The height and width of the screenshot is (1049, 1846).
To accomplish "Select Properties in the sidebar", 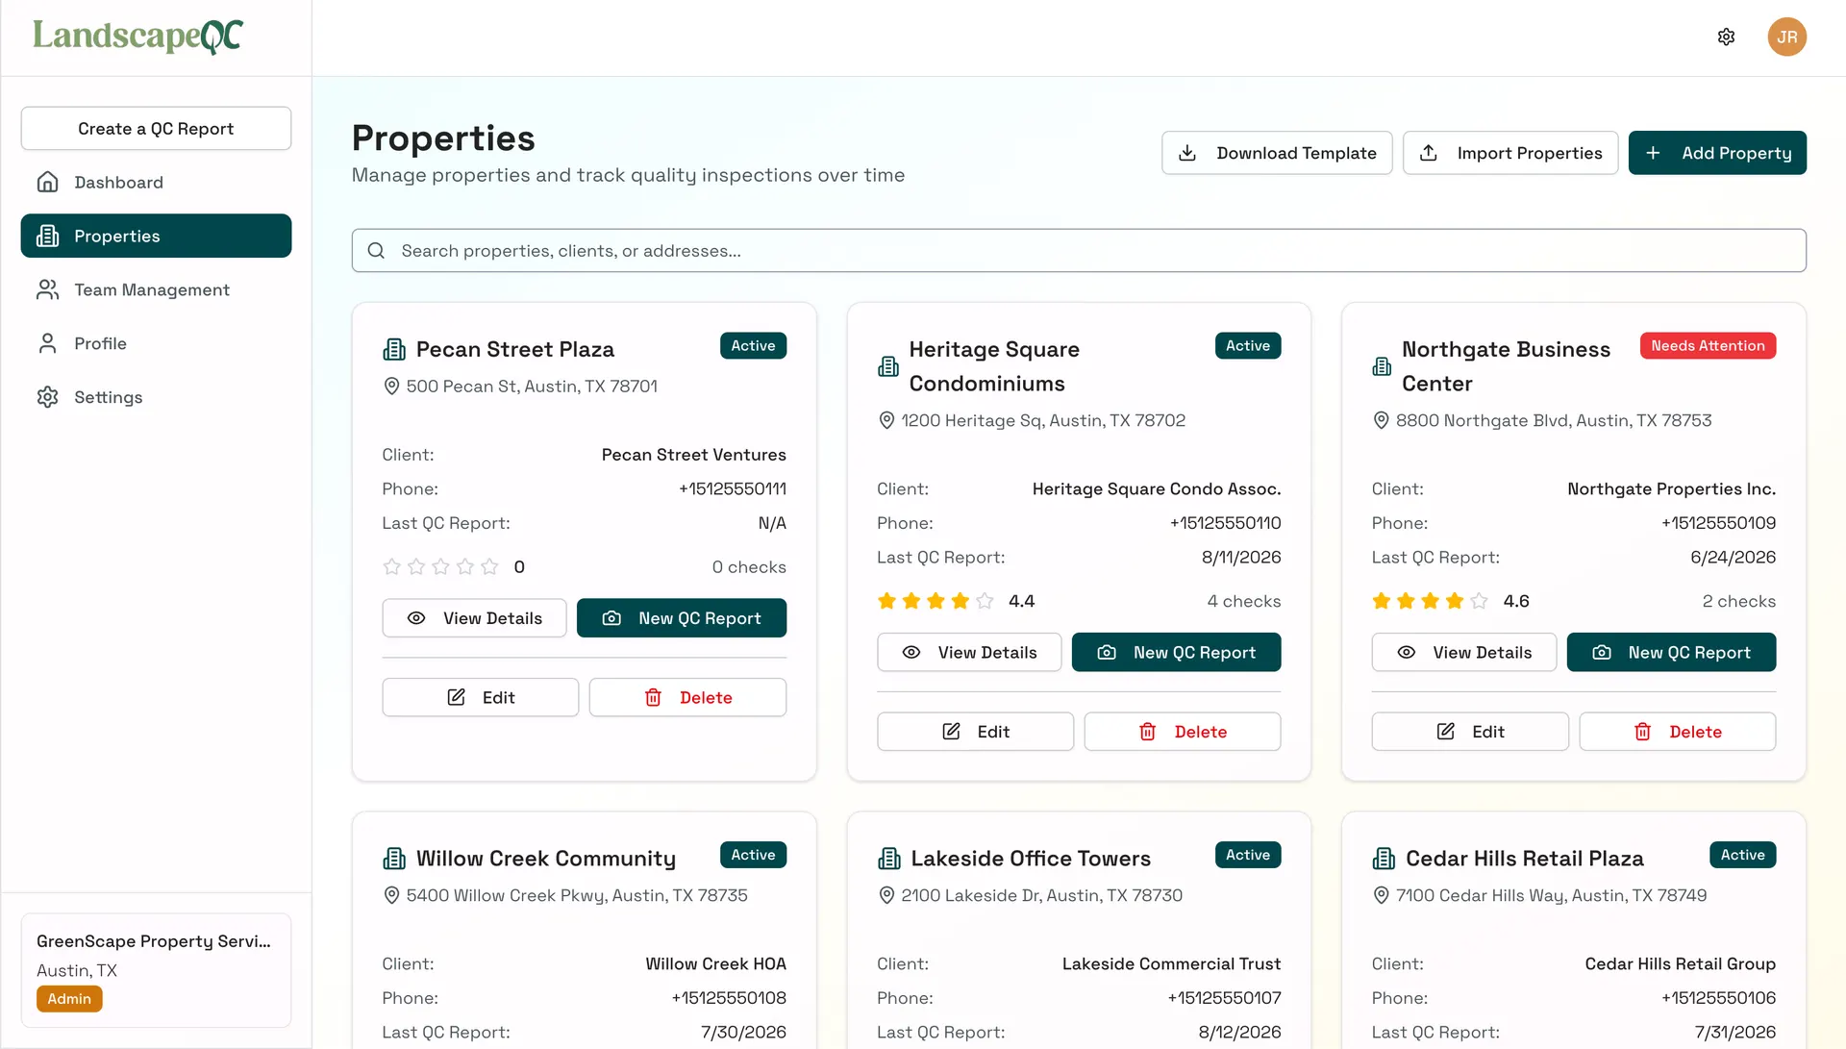I will point(156,237).
